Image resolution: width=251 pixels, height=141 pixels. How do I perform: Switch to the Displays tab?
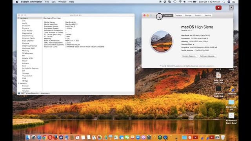tap(178, 15)
